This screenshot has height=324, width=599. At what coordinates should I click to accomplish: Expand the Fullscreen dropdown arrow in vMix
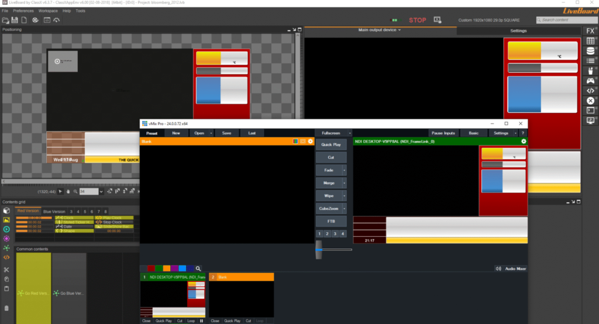(x=350, y=133)
